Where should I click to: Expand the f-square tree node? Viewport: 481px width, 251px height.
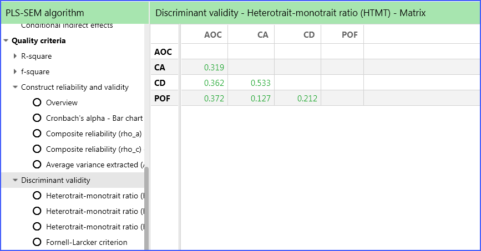[15, 71]
